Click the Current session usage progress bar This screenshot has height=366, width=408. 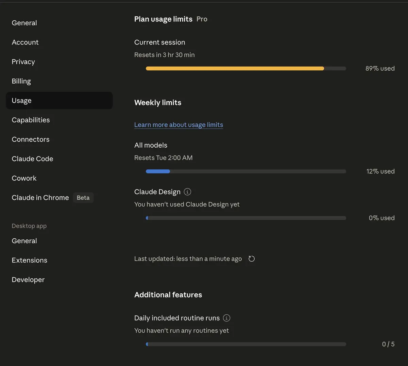(x=246, y=69)
